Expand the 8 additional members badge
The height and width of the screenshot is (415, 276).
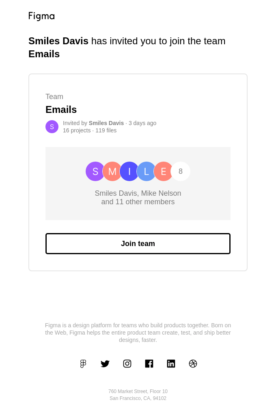[x=180, y=171]
